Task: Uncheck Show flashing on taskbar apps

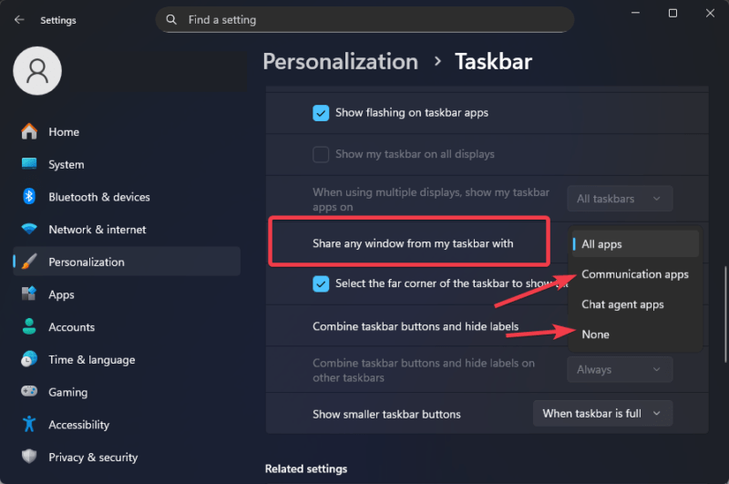Action: coord(321,113)
